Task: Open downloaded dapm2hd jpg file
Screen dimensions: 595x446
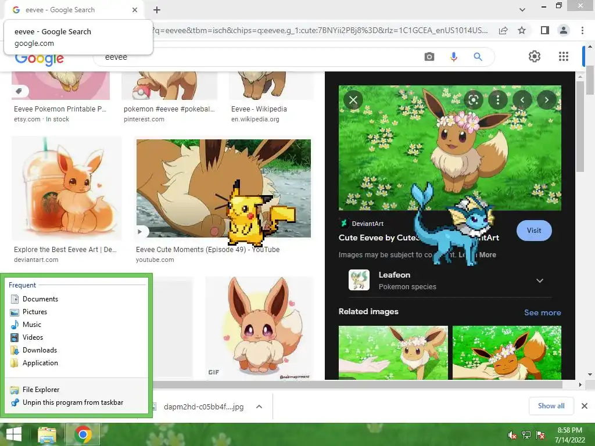Action: [x=204, y=407]
